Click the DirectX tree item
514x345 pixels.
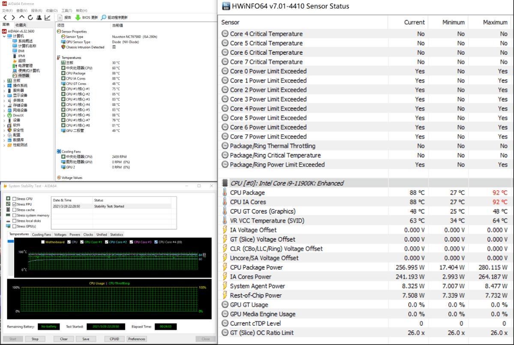pyautogui.click(x=15, y=115)
